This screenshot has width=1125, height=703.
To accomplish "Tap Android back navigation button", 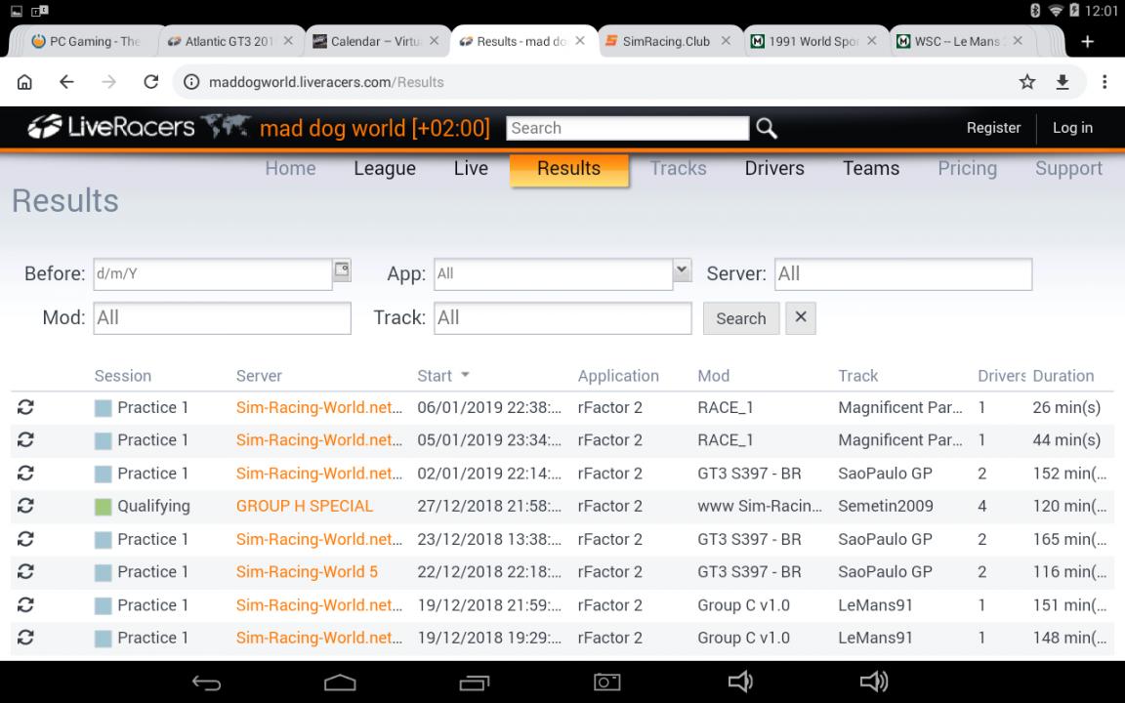I will click(x=207, y=682).
